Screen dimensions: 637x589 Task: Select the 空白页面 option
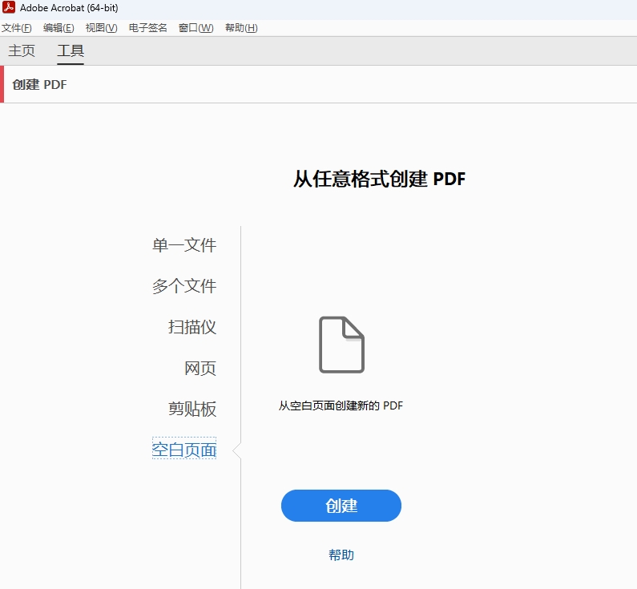[x=184, y=450]
